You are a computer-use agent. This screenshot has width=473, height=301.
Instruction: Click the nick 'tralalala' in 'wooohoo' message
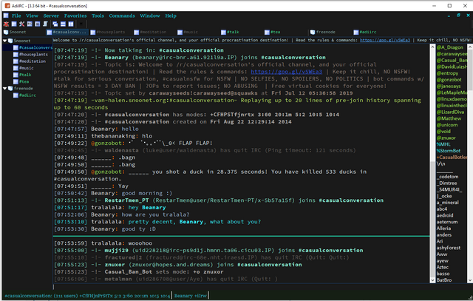tap(108, 243)
